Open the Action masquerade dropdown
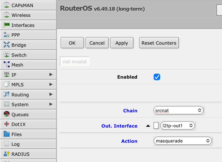Image resolution: width=222 pixels, height=162 pixels. (182, 141)
